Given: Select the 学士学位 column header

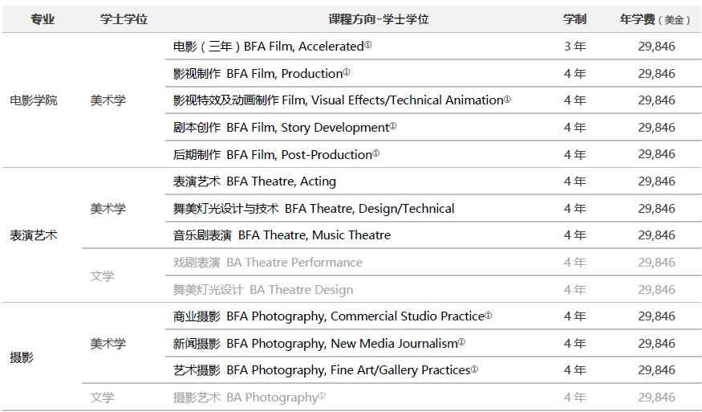Looking at the screenshot, I should [124, 19].
